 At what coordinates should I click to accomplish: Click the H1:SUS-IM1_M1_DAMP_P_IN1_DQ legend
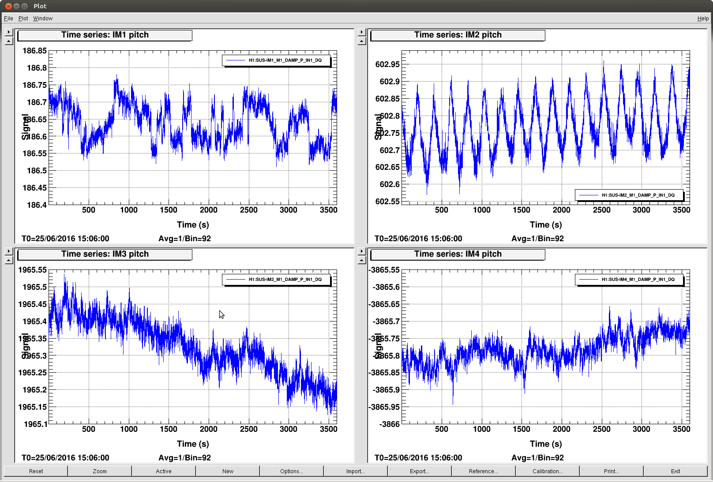click(x=276, y=60)
